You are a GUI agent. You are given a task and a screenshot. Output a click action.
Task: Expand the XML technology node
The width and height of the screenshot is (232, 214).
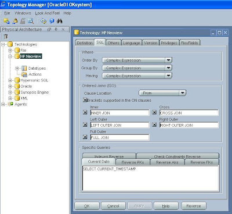pyautogui.click(x=10, y=98)
